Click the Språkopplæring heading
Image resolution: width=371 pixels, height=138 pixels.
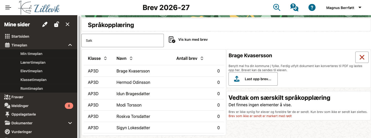[111, 25]
